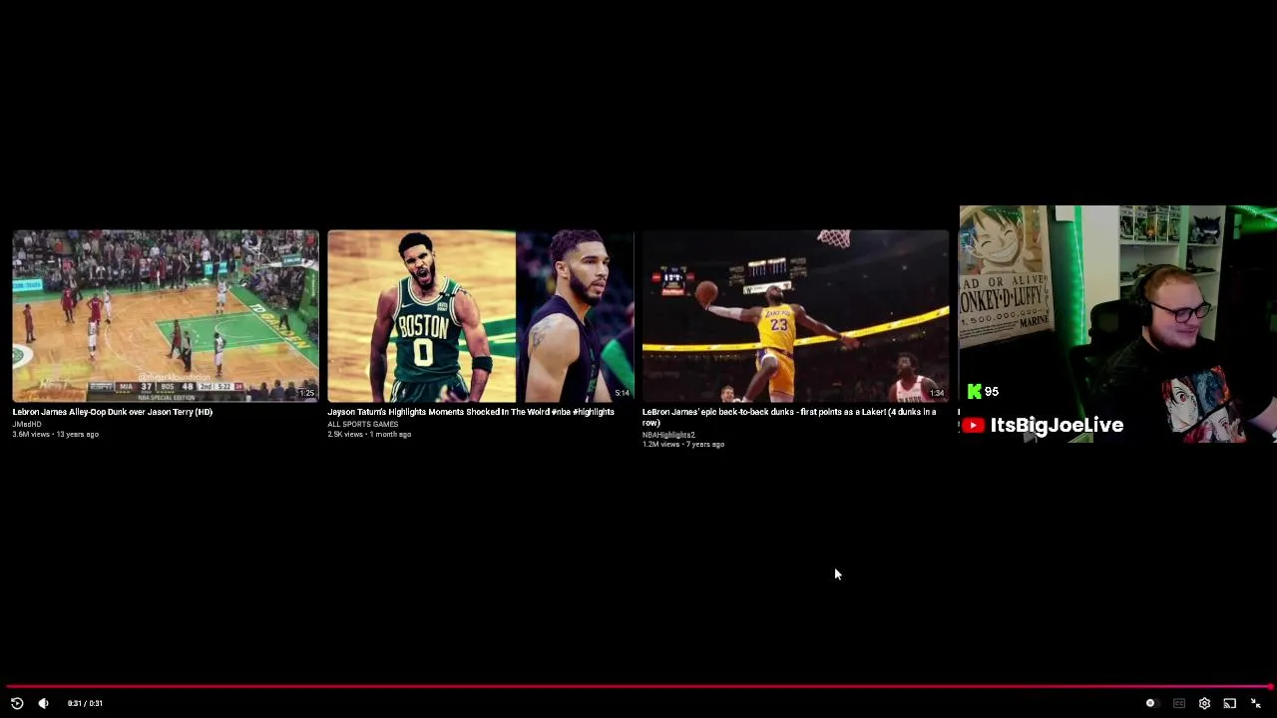1277x718 pixels.
Task: Open the Lebron Alley-Oop Dunk video thumbnail
Action: 166,315
